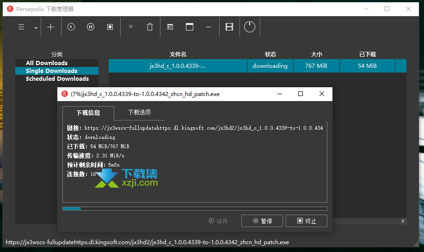Screen dimensions: 424x252
Task: Click the status bar URL text
Action: coord(147,242)
